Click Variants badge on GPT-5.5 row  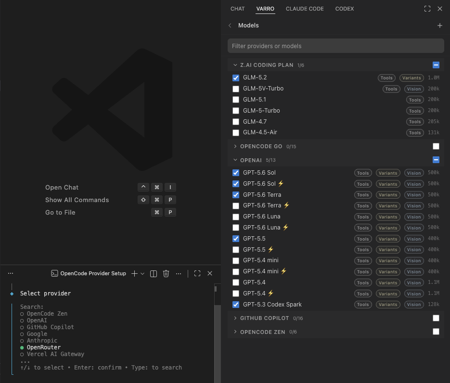(x=388, y=239)
